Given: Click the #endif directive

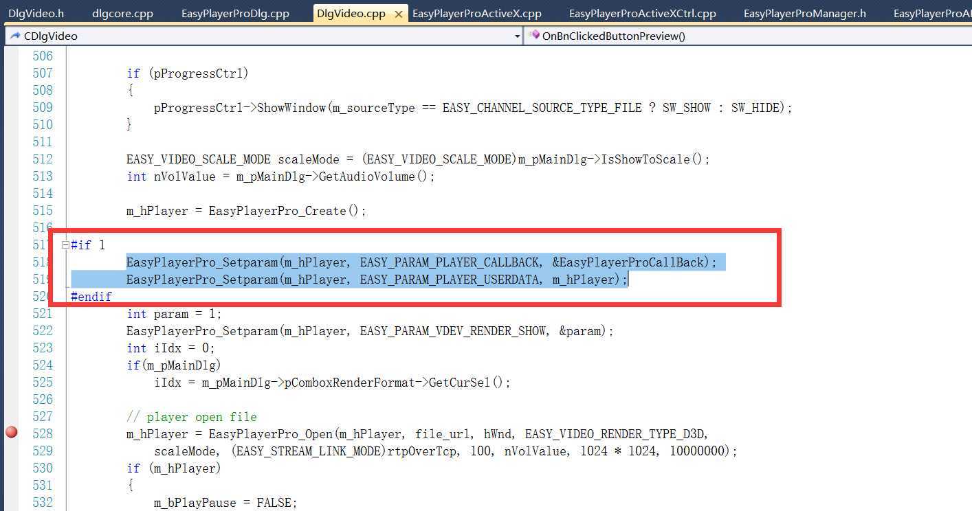Looking at the screenshot, I should click(x=91, y=297).
